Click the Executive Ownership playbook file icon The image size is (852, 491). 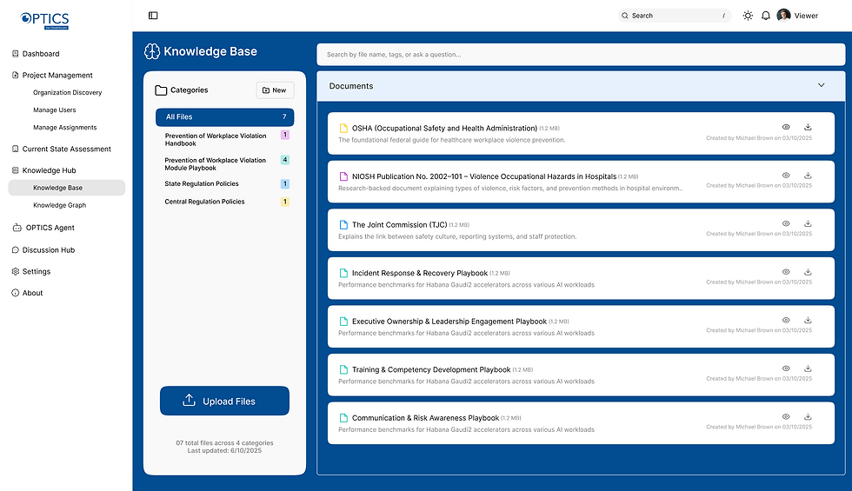tap(343, 322)
